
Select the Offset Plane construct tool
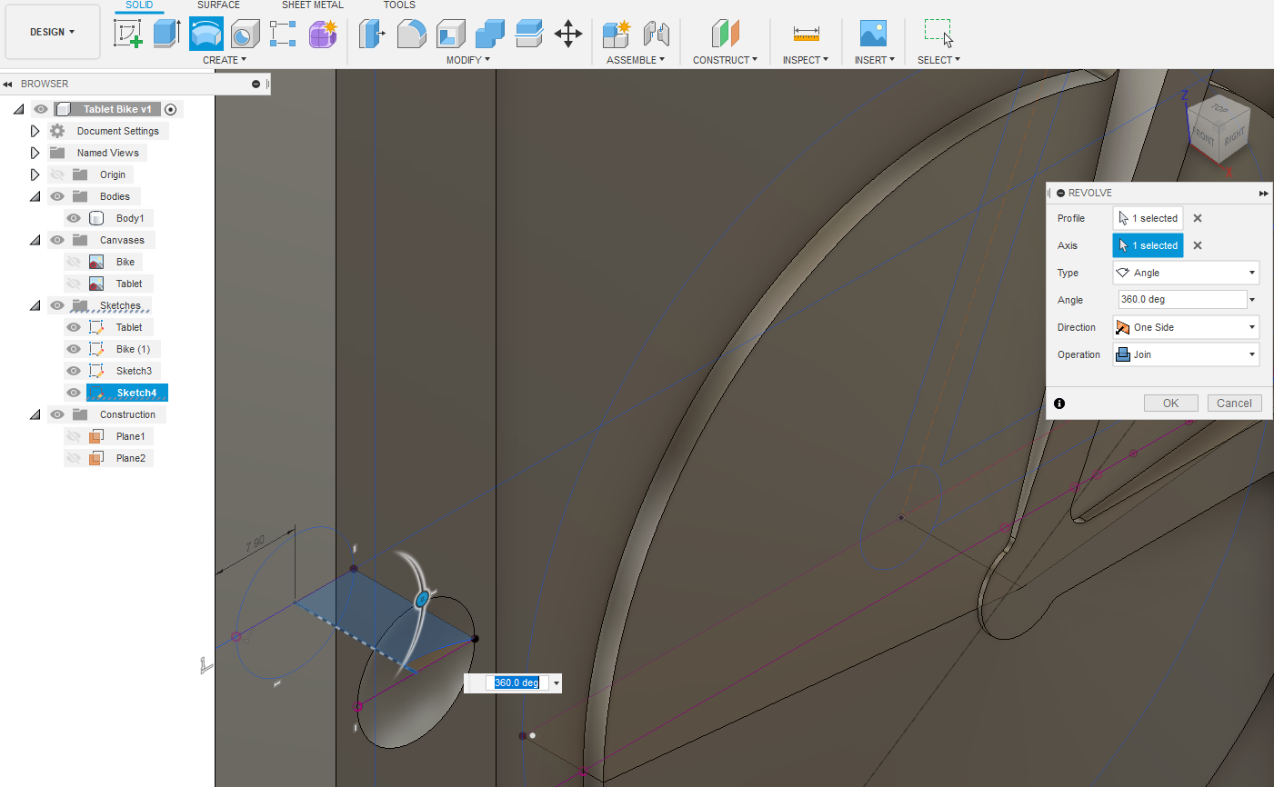(x=725, y=34)
